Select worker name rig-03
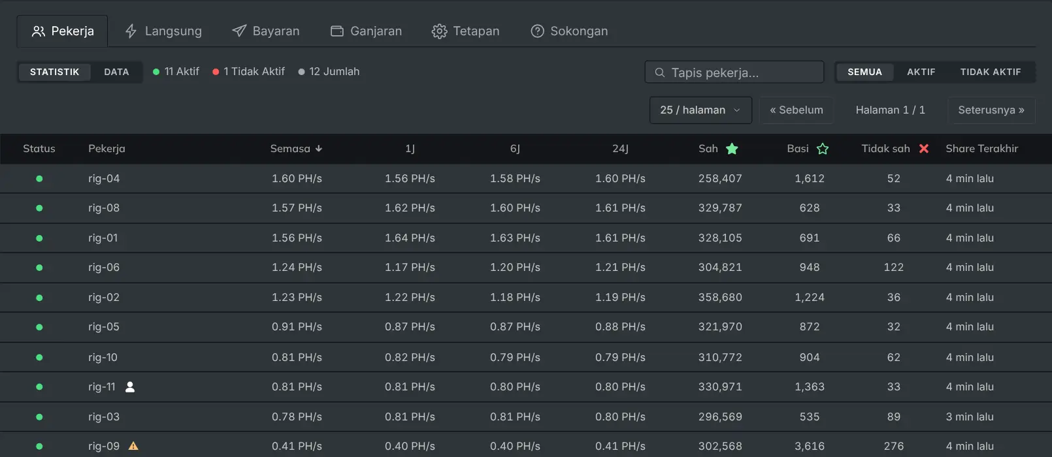The height and width of the screenshot is (457, 1052). tap(104, 417)
